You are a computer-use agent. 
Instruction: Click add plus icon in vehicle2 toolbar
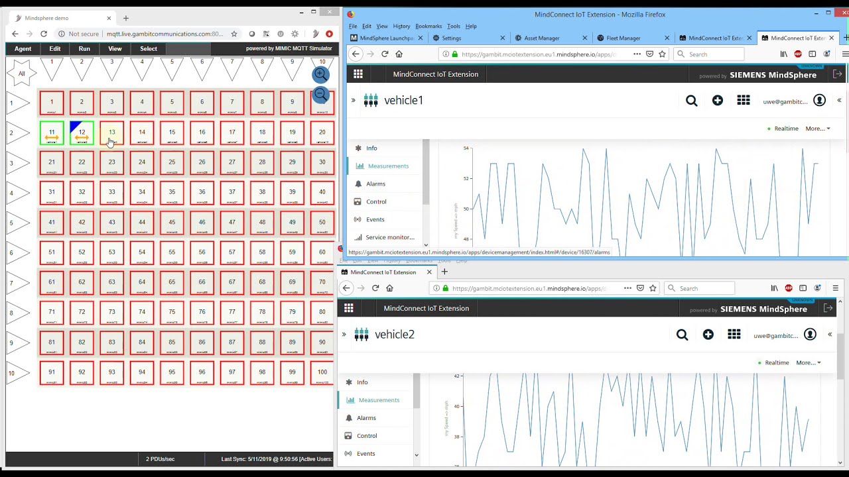[x=708, y=335]
